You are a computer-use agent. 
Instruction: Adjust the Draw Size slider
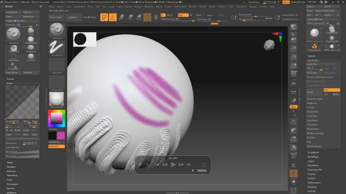click(256, 19)
